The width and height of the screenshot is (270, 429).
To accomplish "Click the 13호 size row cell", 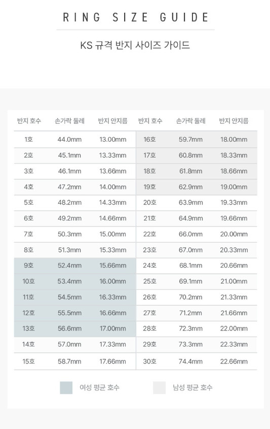I will tap(29, 328).
